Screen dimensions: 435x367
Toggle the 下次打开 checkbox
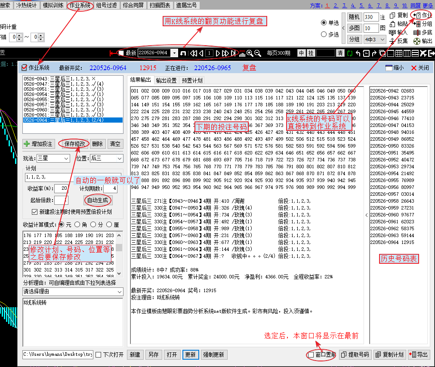pos(99,355)
